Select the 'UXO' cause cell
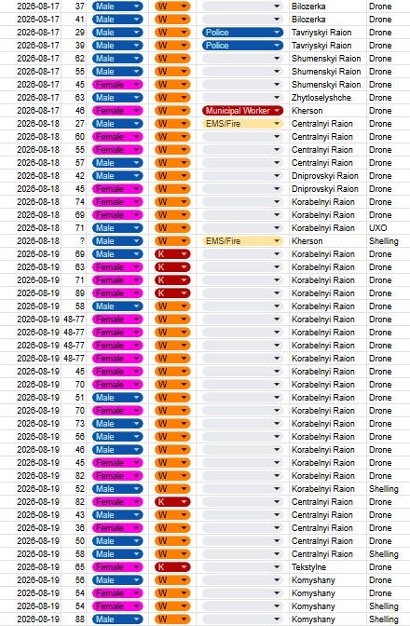The height and width of the screenshot is (626, 410). (389, 228)
